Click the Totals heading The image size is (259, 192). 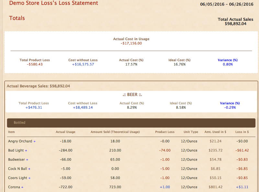17,18
